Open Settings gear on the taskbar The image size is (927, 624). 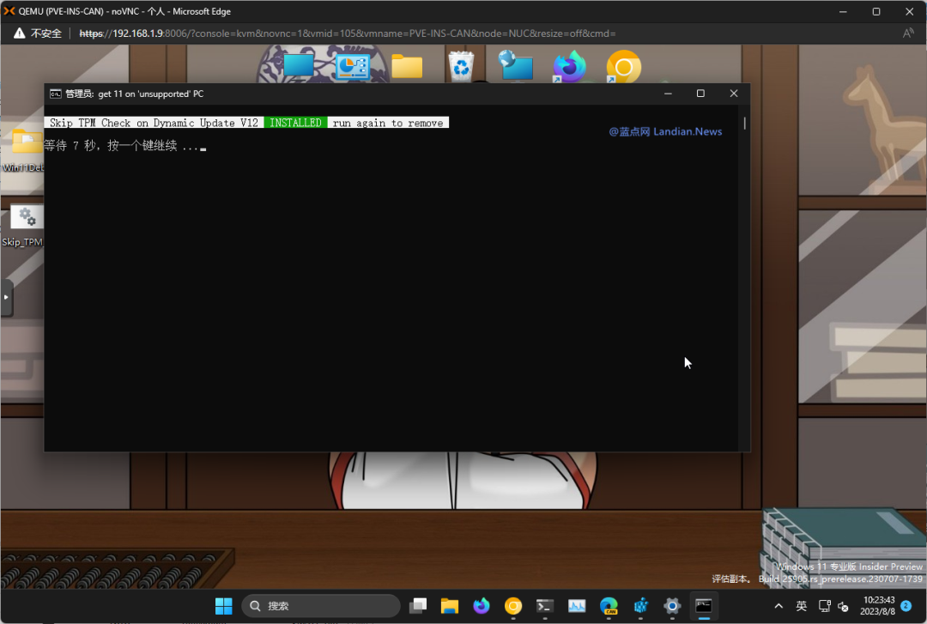(x=672, y=606)
